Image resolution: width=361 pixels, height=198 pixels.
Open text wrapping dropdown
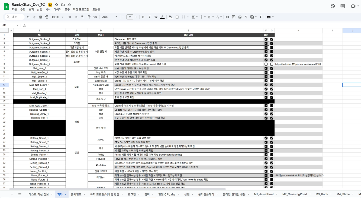coord(210,17)
